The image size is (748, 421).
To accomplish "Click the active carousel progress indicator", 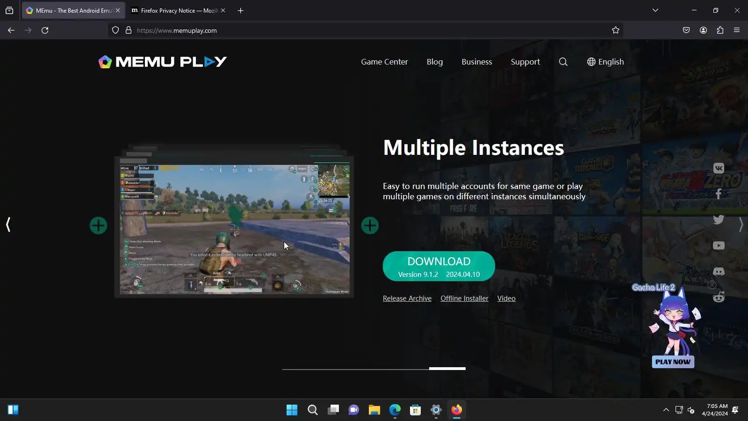I will click(447, 369).
